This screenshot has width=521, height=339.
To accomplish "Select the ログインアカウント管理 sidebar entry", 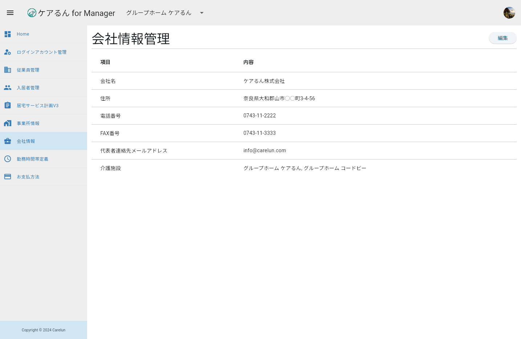I will coord(41,52).
